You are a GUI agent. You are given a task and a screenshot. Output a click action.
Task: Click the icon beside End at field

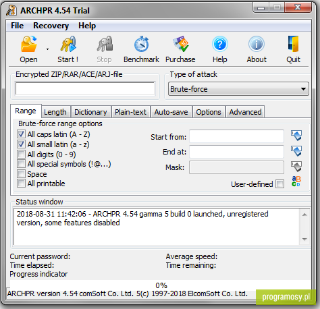296,151
